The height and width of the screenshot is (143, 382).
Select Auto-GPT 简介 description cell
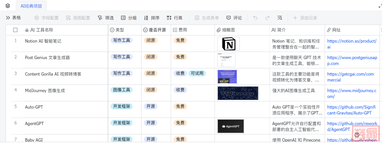(x=297, y=110)
